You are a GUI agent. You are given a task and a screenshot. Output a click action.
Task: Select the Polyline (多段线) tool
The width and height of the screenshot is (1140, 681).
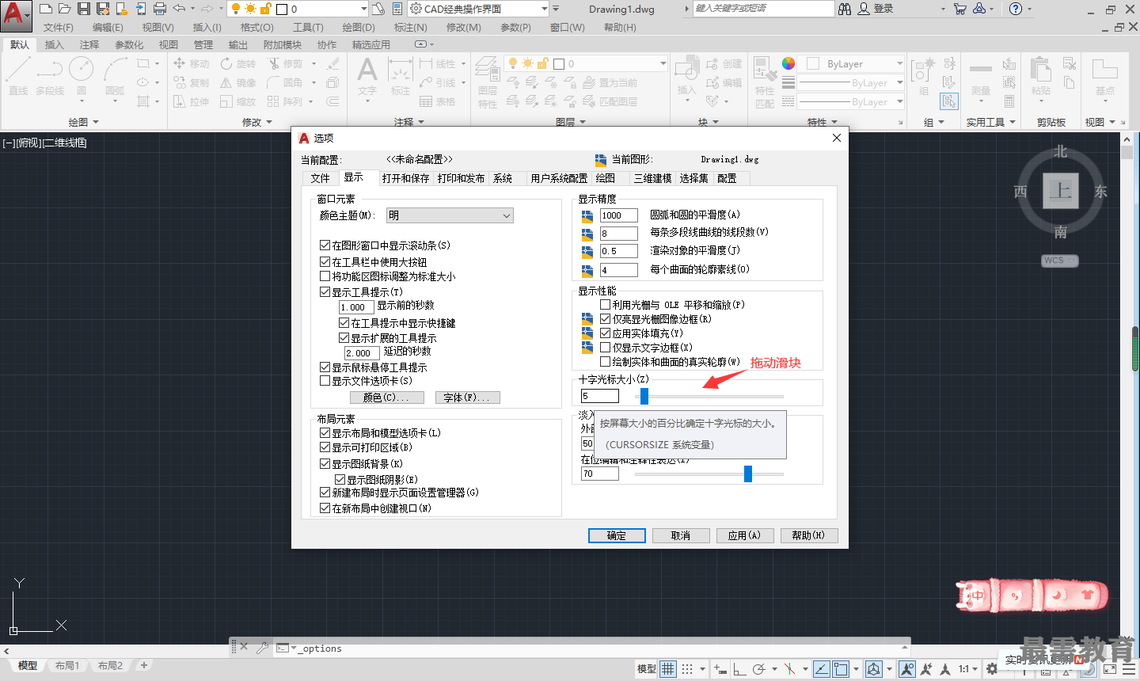tap(50, 76)
